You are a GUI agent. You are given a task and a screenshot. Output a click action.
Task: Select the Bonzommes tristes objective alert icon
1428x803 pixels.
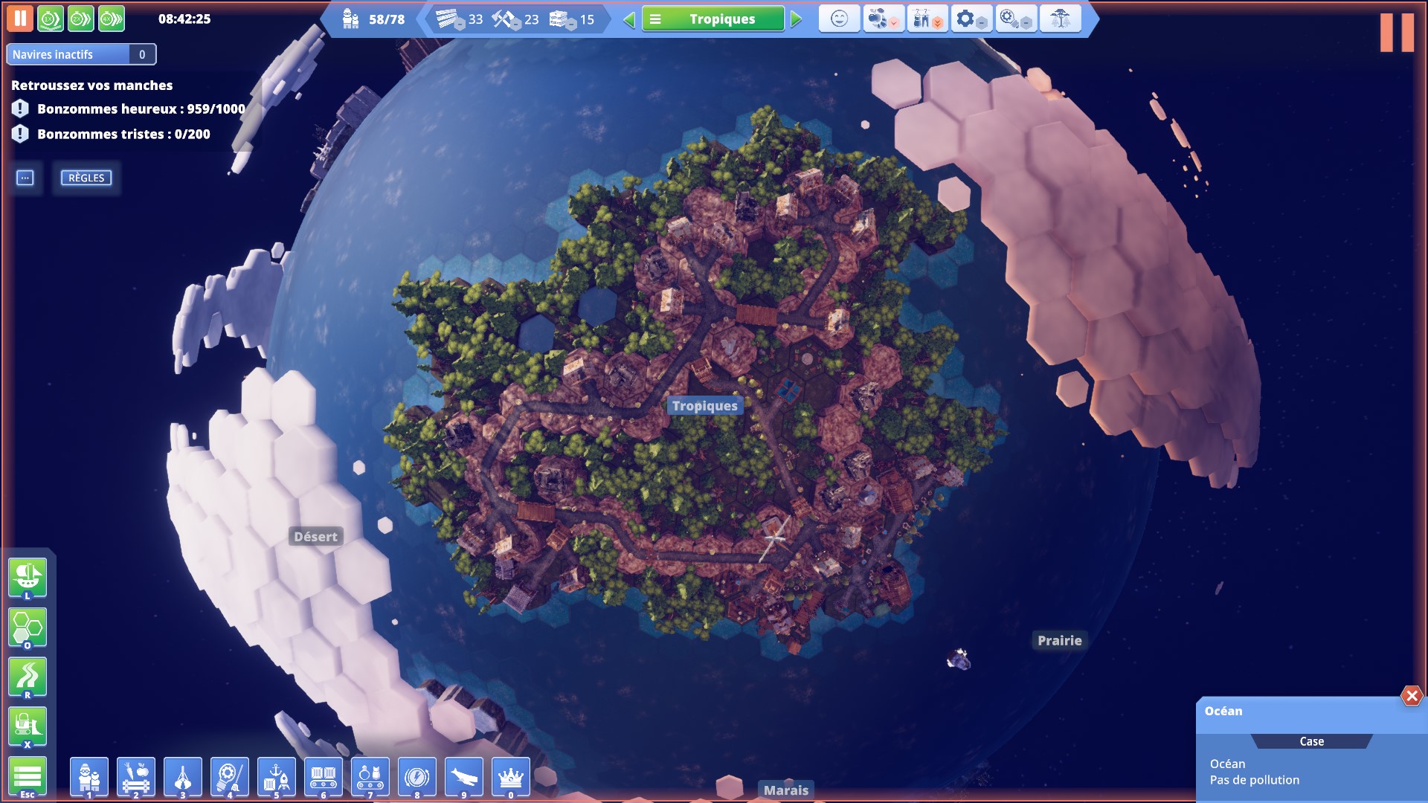tap(20, 134)
